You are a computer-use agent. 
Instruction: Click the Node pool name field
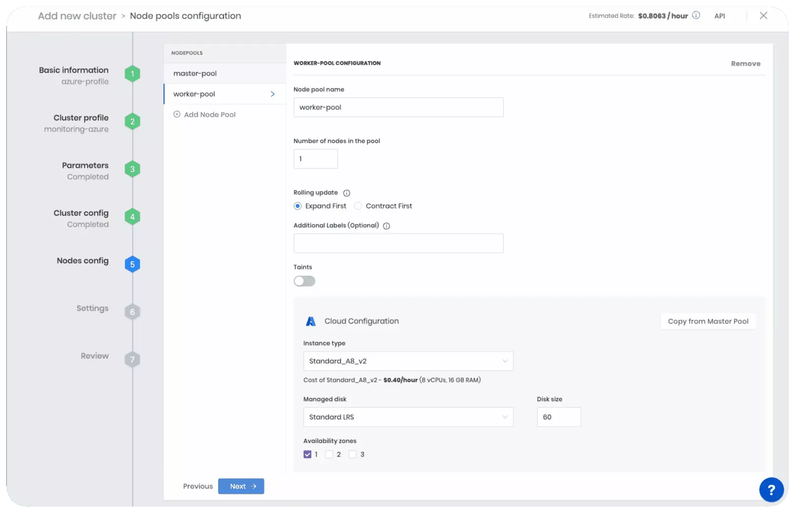click(398, 108)
